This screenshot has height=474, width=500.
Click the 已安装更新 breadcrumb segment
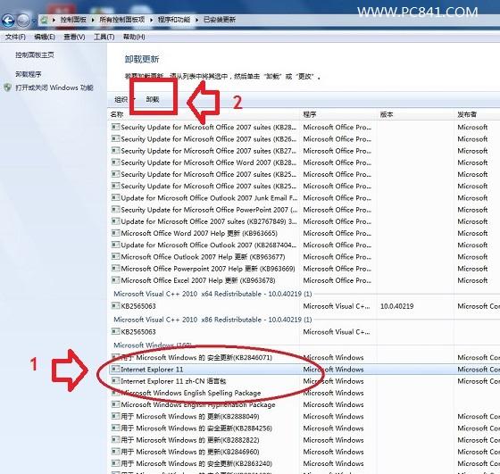[220, 20]
